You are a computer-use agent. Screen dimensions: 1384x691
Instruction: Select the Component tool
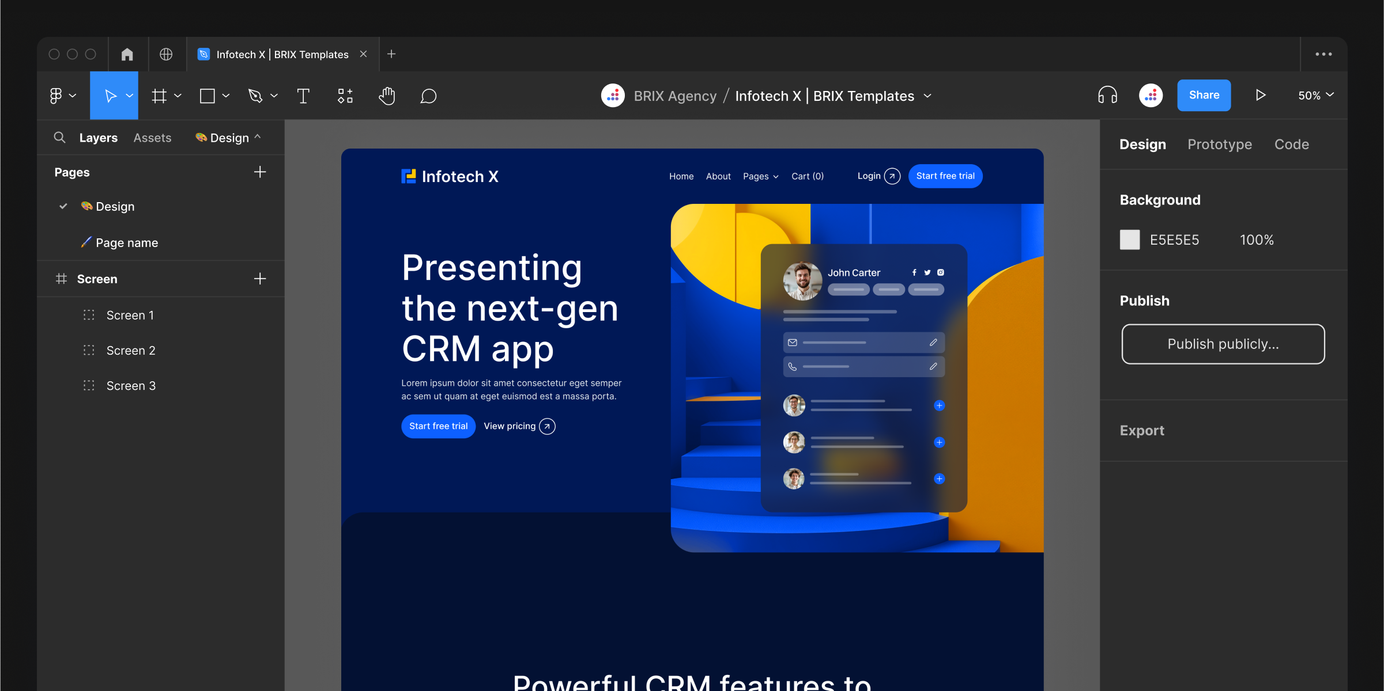[346, 95]
